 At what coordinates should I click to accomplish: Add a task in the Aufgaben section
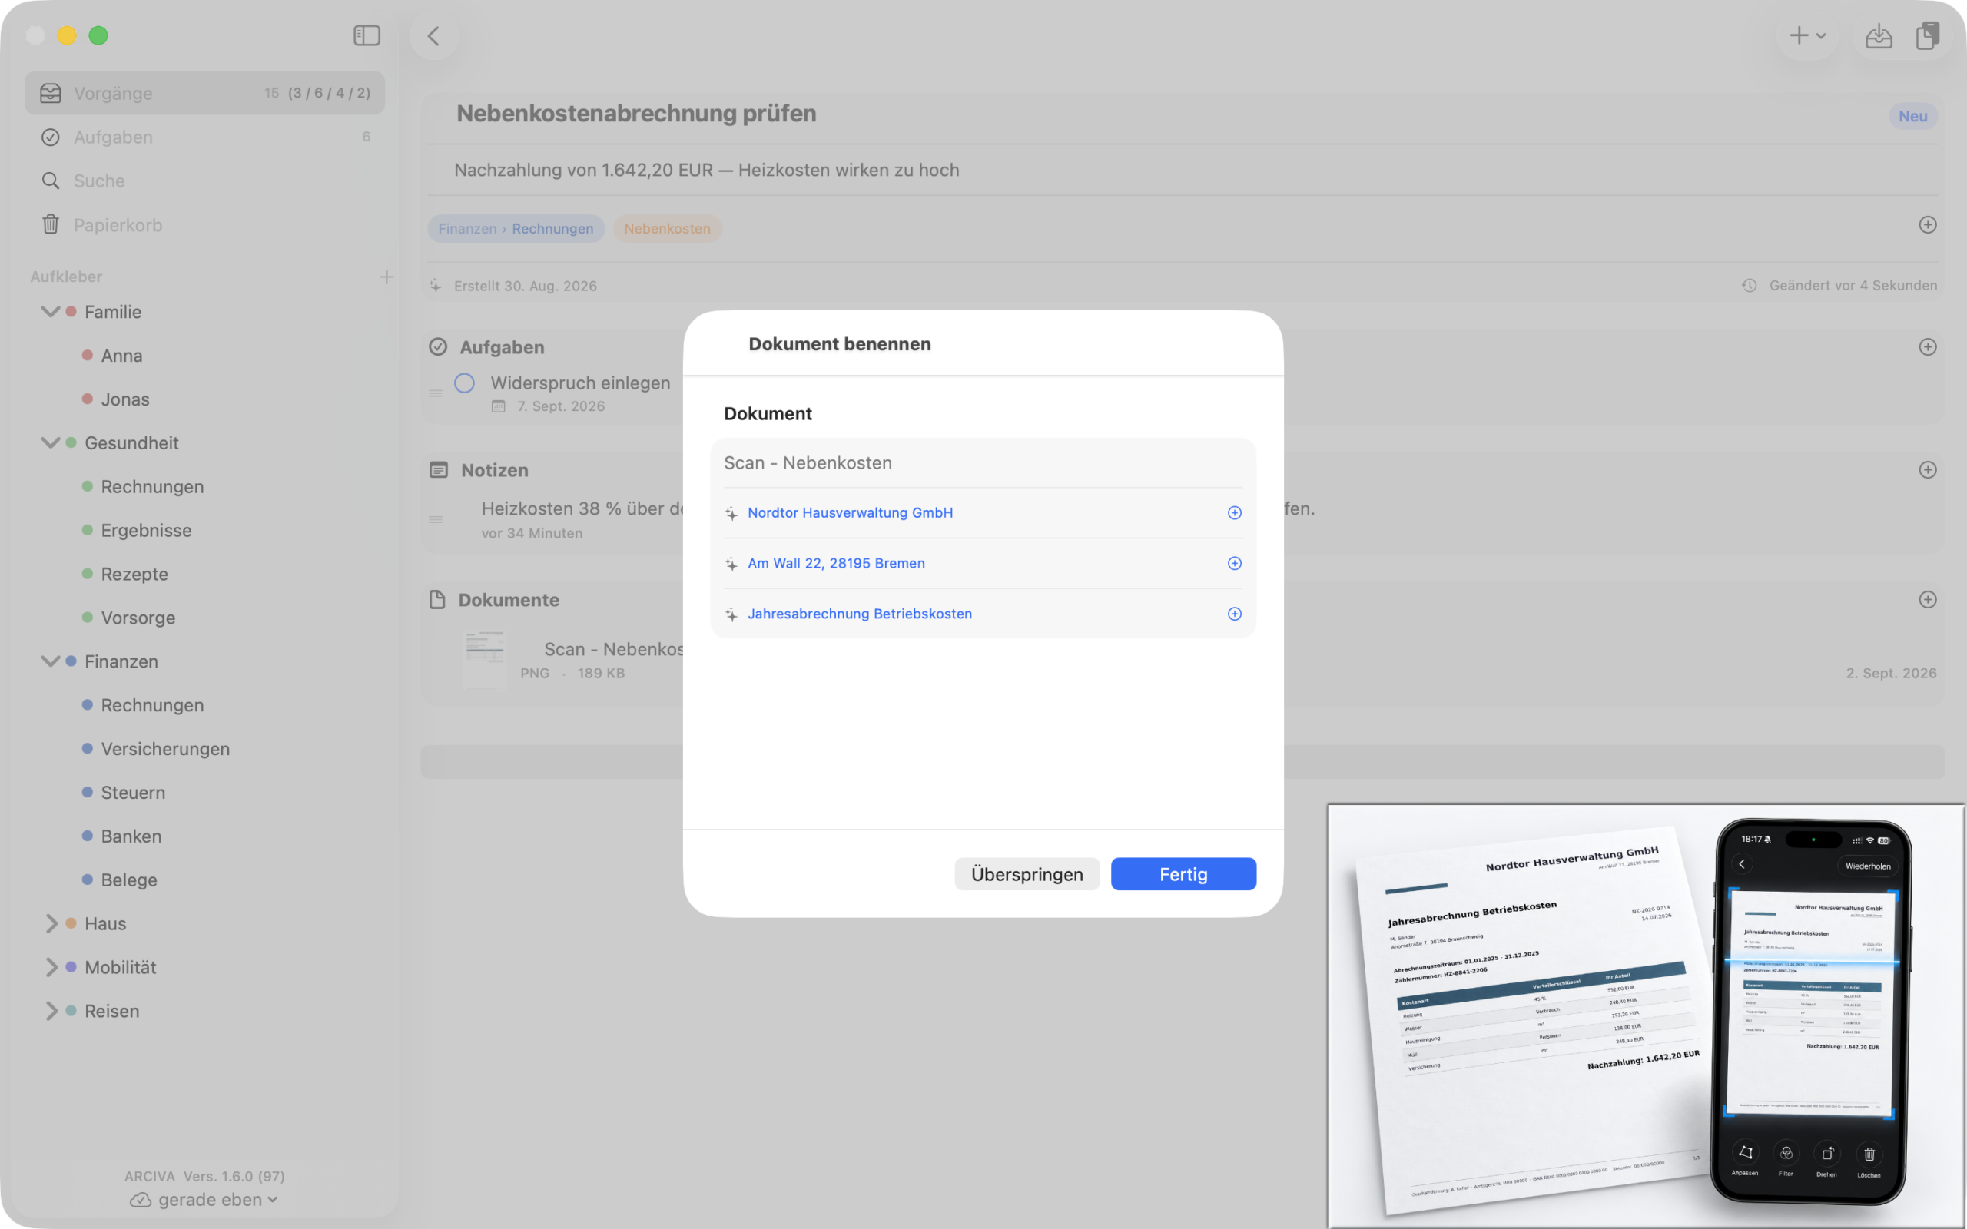pyautogui.click(x=1927, y=347)
